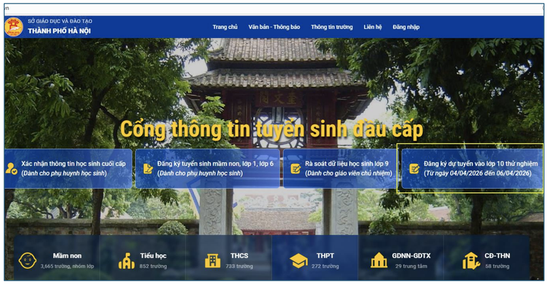This screenshot has height=288, width=549.
Task: Click the THCS building icon
Action: (x=212, y=261)
